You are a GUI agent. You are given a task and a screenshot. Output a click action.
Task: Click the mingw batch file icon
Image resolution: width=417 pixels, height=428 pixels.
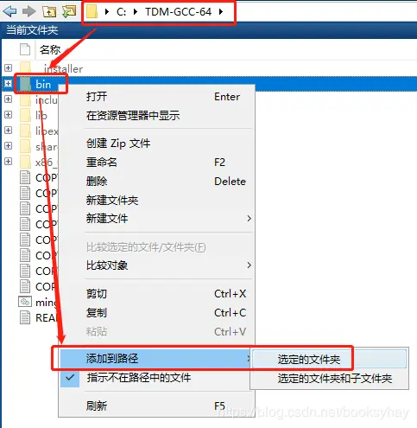25,302
